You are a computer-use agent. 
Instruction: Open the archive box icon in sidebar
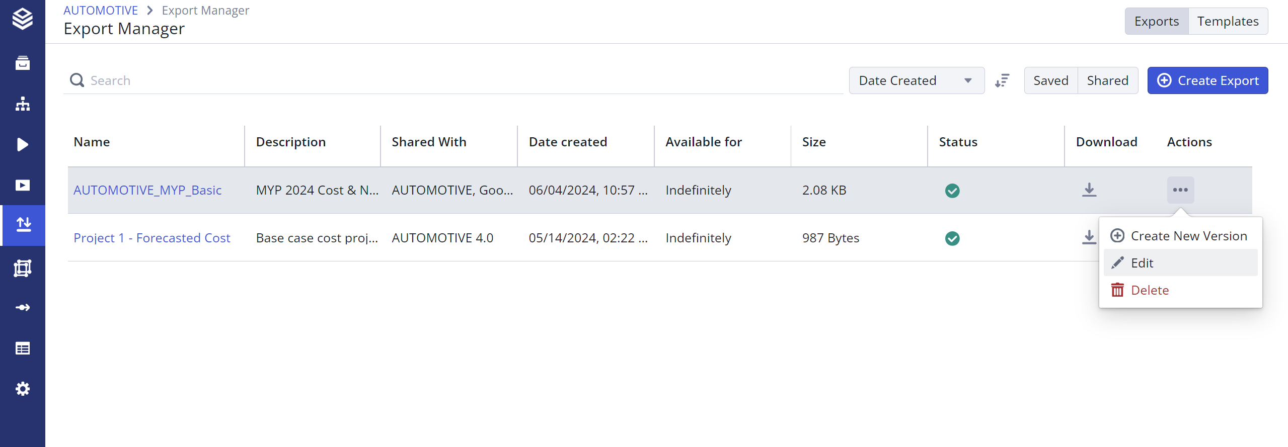23,63
